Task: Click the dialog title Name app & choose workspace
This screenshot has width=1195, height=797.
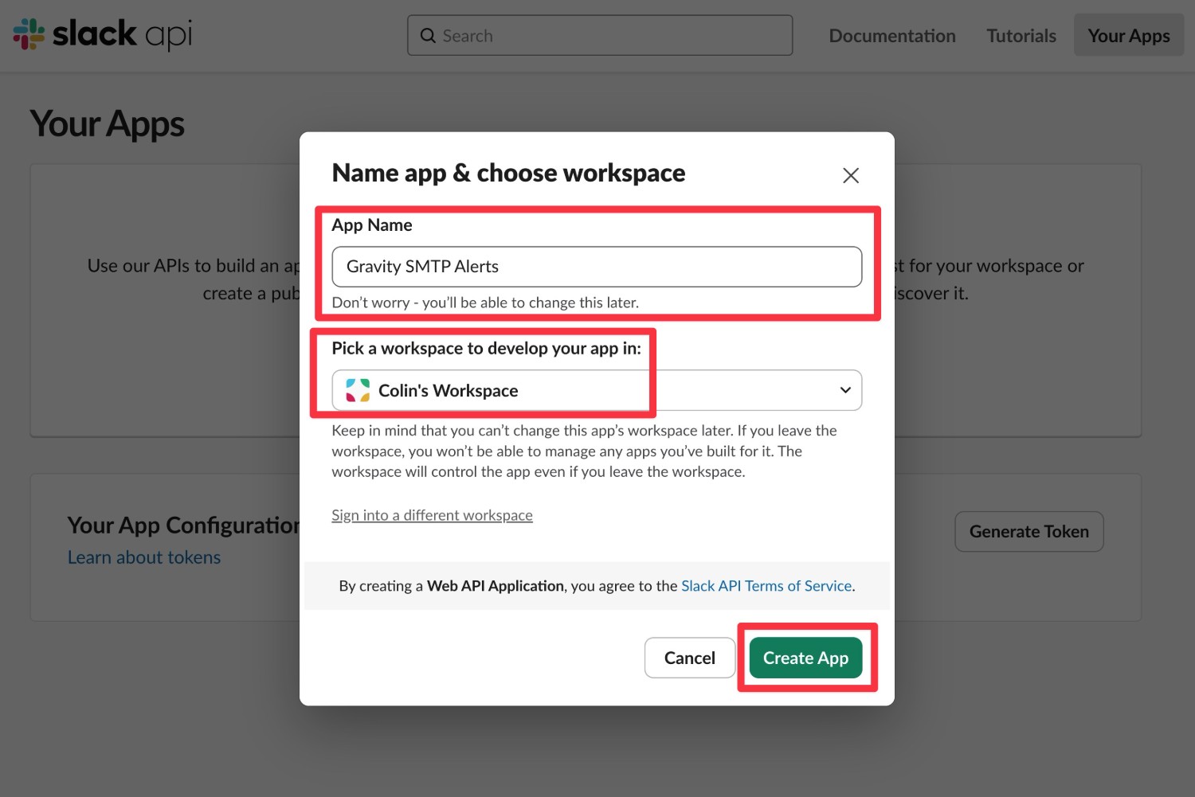Action: 508,173
